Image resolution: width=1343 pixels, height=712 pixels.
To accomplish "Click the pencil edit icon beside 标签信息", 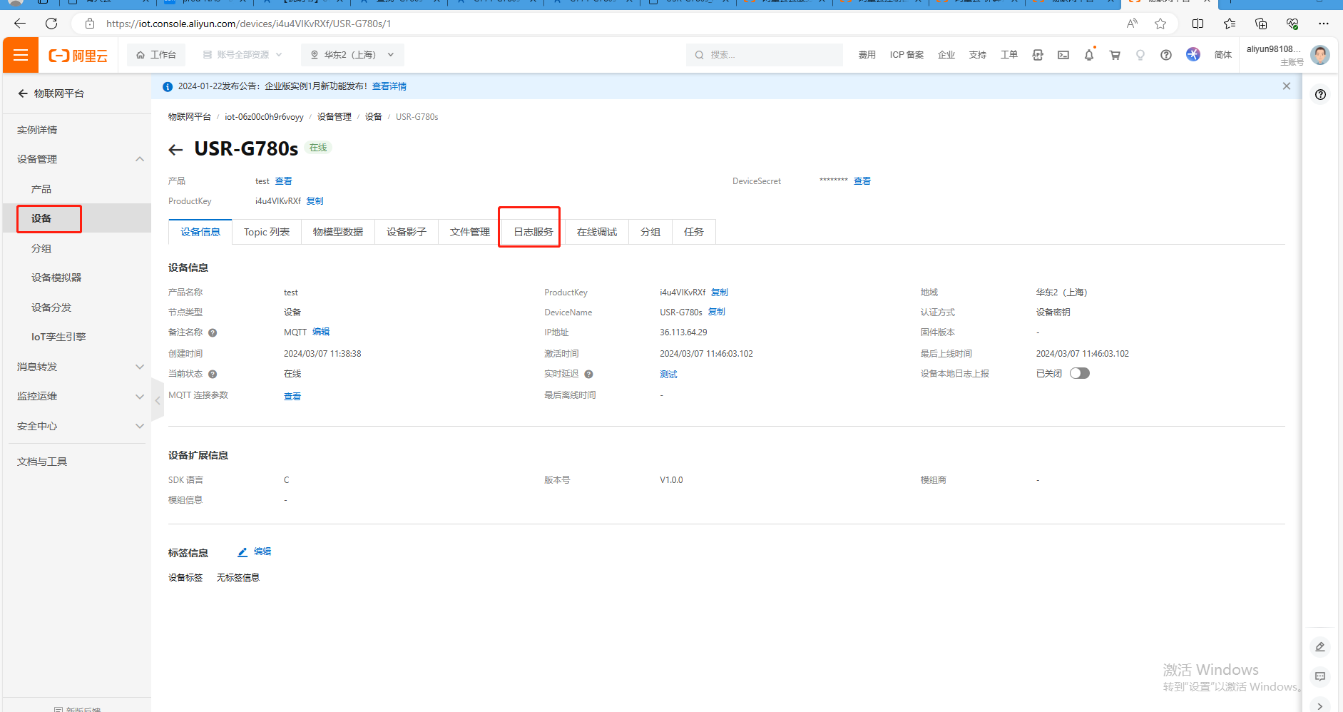I will click(x=242, y=552).
